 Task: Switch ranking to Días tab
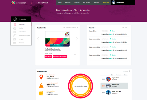pos(125,75)
